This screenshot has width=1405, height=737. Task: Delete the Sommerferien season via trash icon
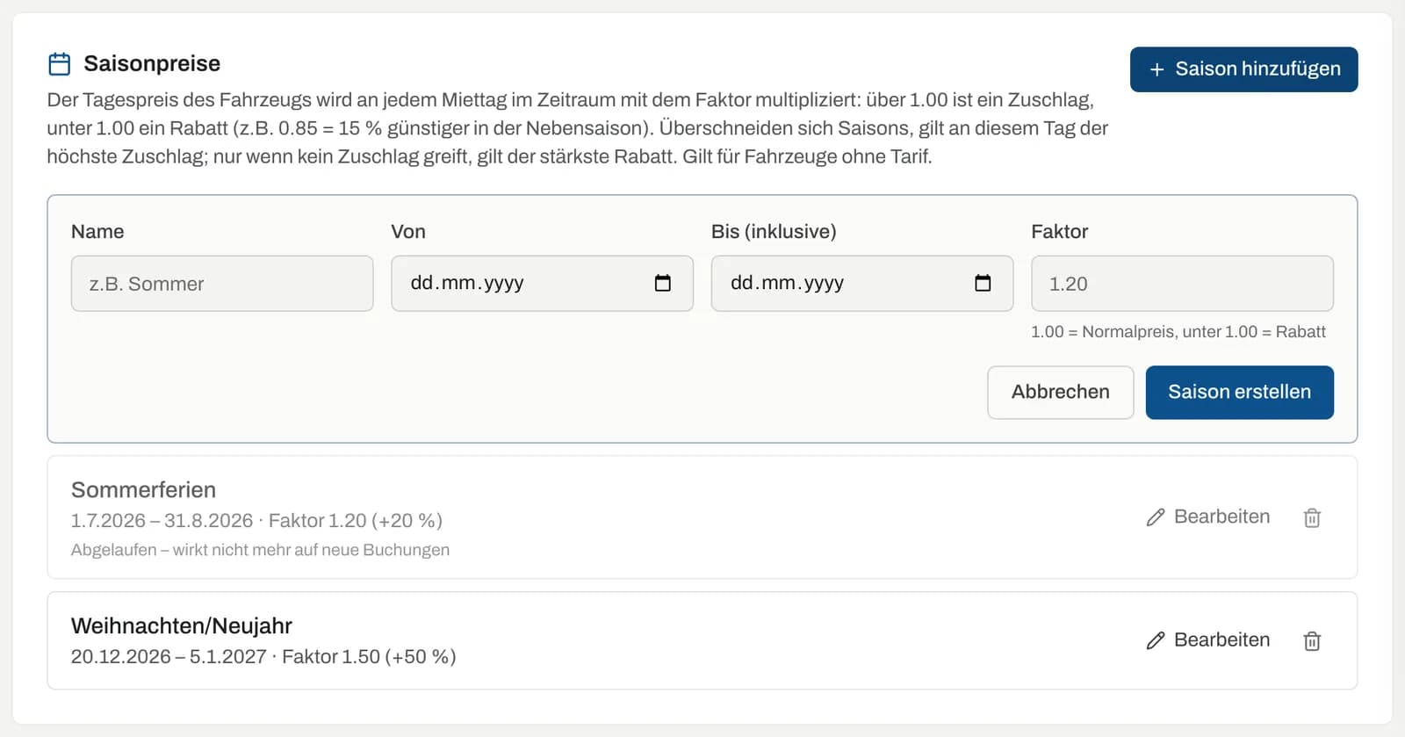[1312, 517]
